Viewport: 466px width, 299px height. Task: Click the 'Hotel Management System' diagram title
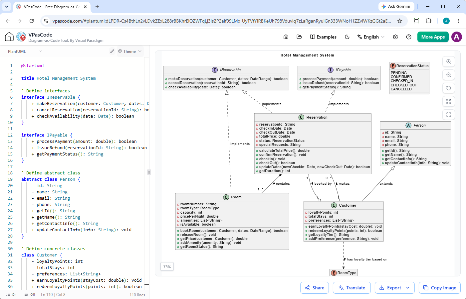click(307, 55)
